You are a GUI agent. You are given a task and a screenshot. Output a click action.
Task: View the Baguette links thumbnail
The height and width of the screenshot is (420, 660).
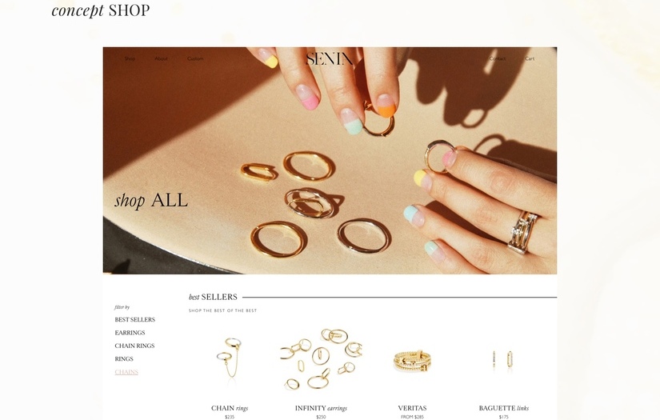[x=503, y=361]
